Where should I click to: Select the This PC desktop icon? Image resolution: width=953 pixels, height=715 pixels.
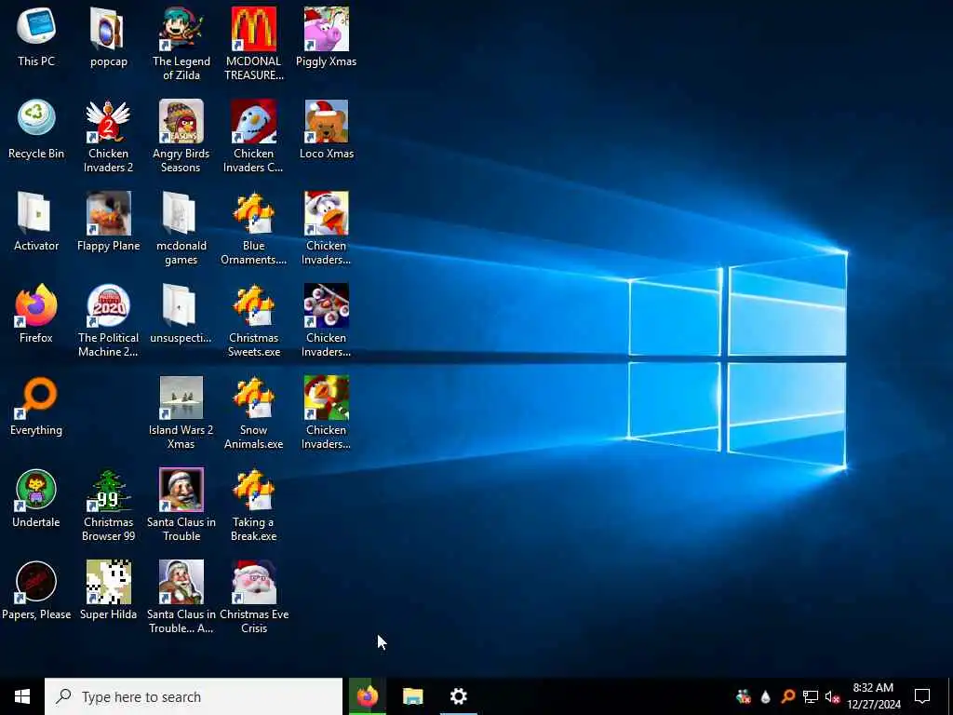point(36,29)
